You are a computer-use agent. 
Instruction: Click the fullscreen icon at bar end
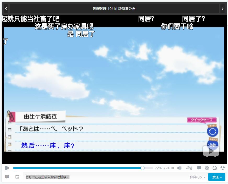pyautogui.click(x=223, y=168)
